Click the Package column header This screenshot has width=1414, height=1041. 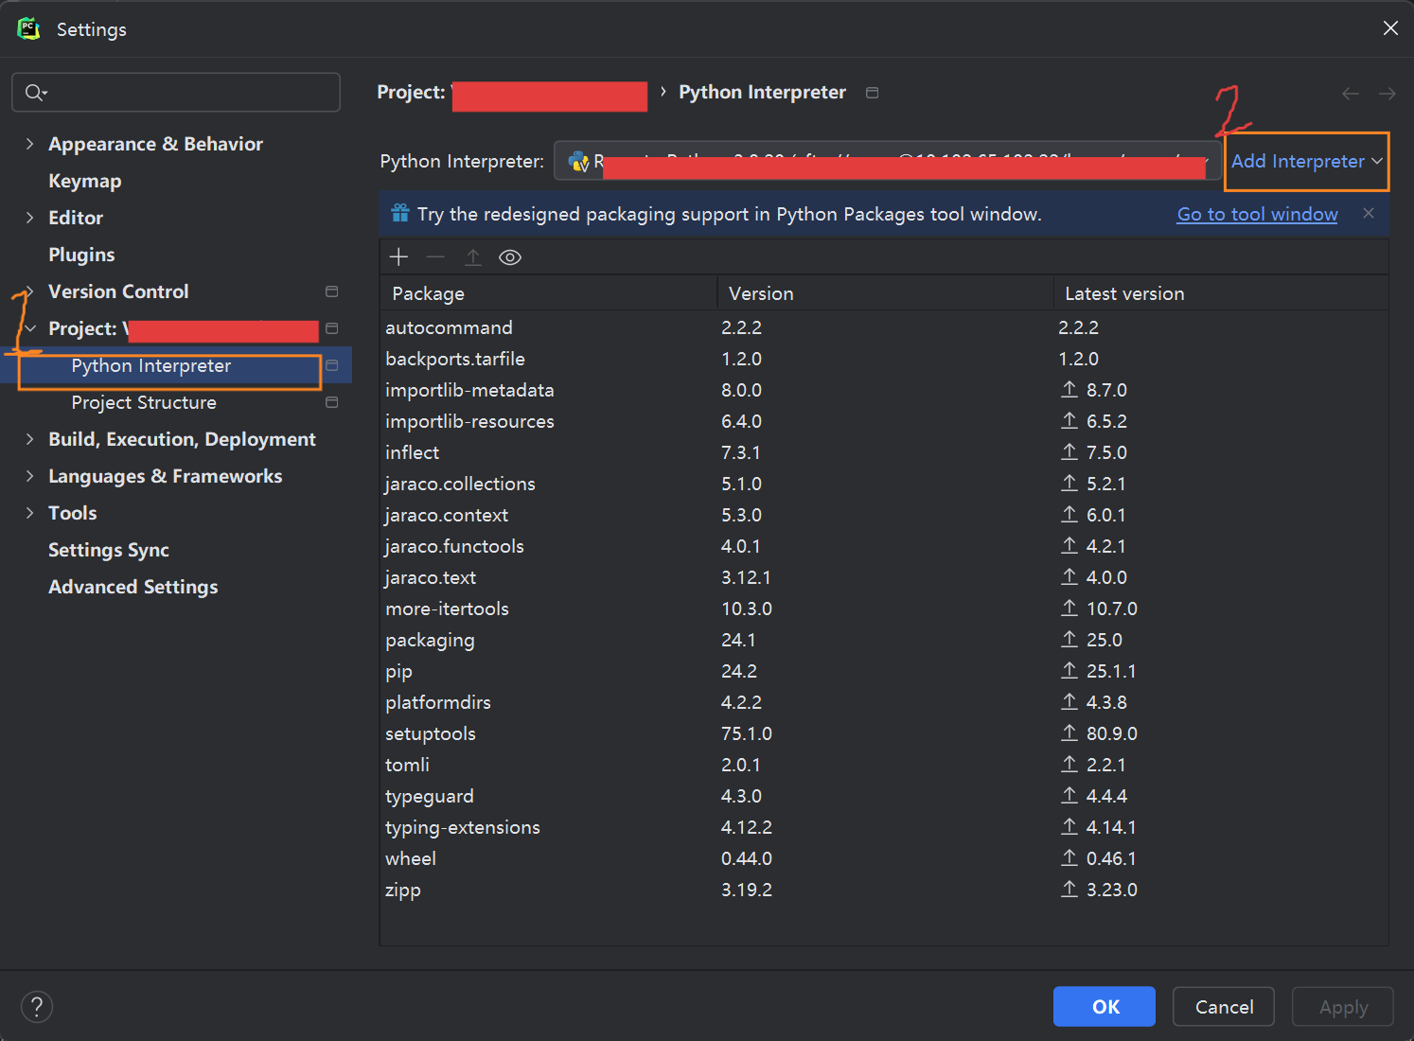click(x=549, y=293)
